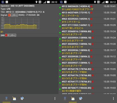Tap battery icon in right status bar

[x=107, y=2]
